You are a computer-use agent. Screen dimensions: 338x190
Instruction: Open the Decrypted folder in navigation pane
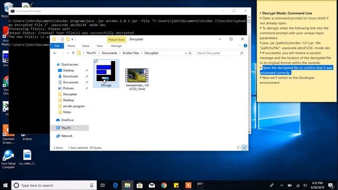(70, 94)
